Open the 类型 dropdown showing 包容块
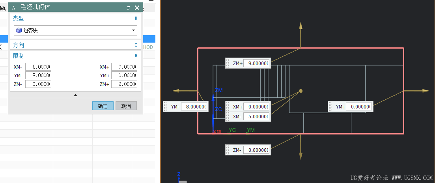 coord(75,30)
